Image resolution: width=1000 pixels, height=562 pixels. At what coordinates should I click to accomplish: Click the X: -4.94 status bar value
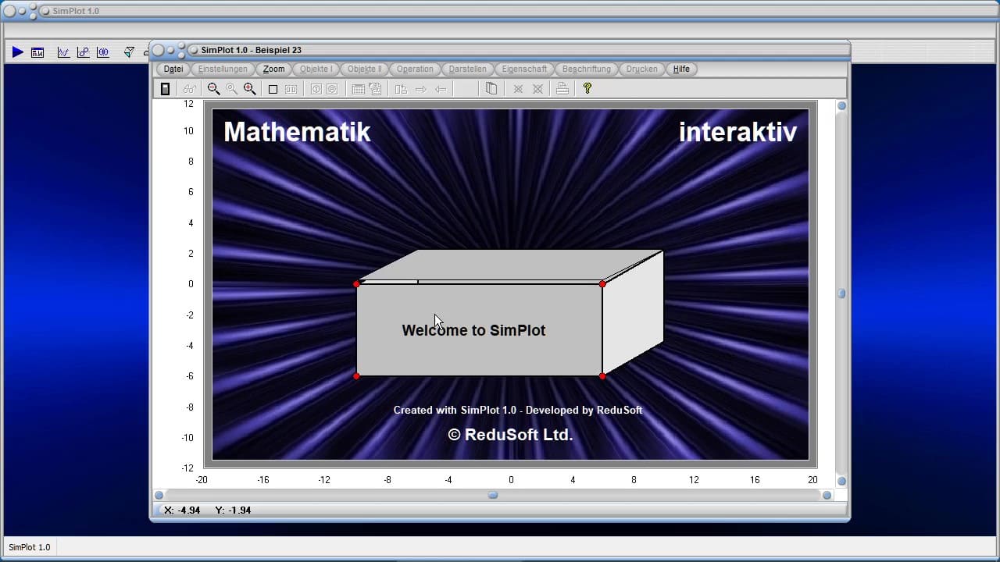pos(183,510)
